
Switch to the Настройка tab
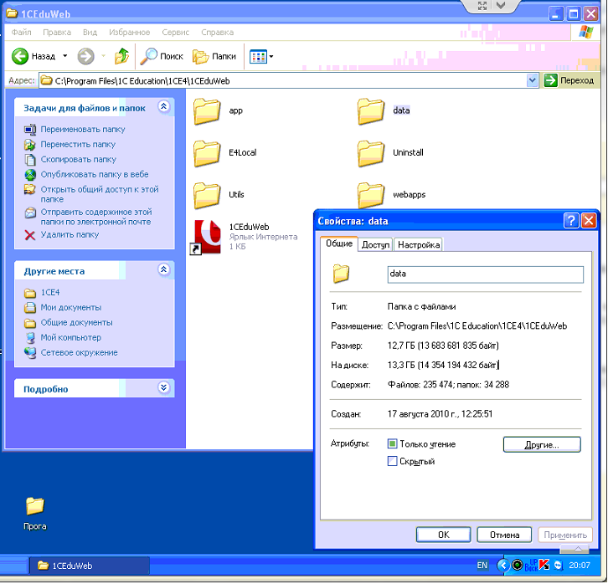[x=419, y=245]
